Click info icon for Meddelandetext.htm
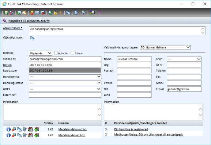This screenshot has width=211, height=145. (8, 135)
